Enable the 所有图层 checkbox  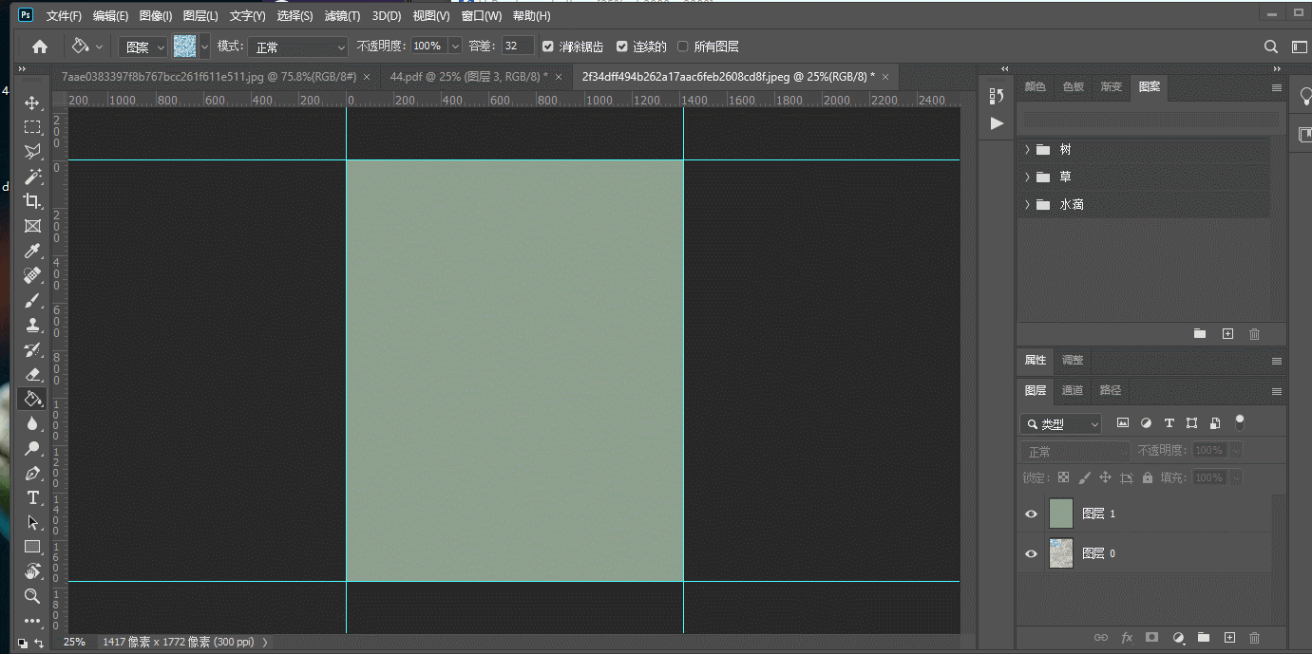click(x=682, y=47)
